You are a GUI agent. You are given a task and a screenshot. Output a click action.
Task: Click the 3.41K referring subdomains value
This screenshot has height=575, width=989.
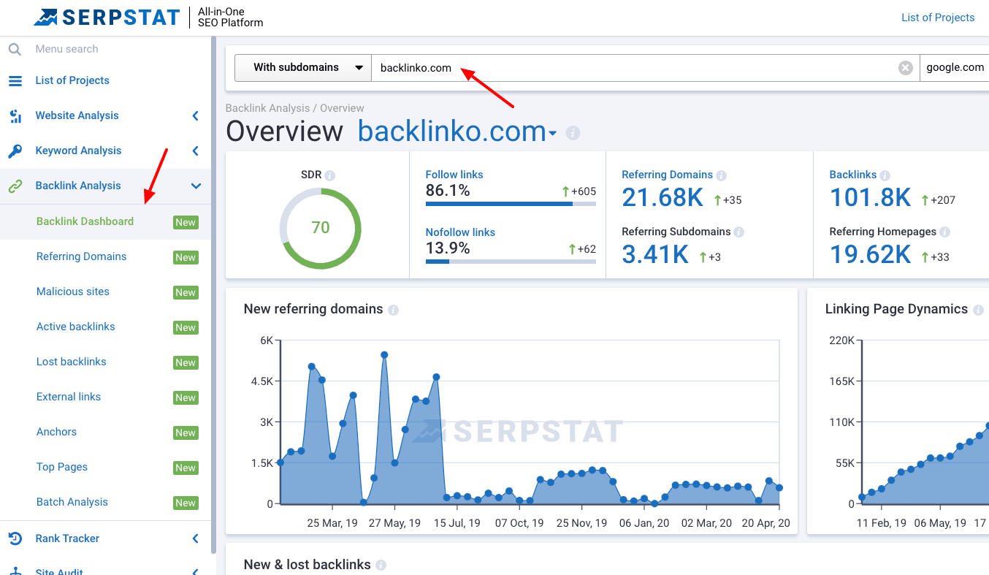(x=655, y=254)
